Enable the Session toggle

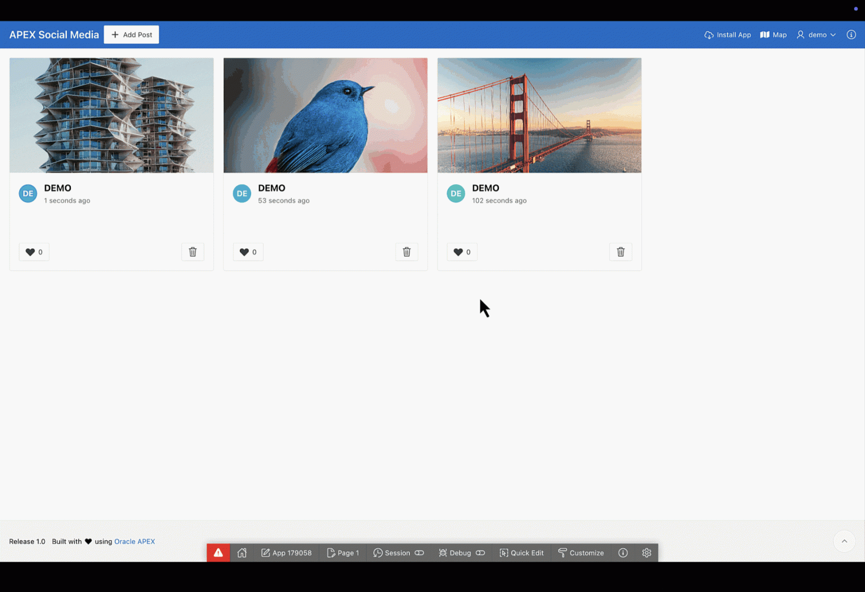coord(419,553)
